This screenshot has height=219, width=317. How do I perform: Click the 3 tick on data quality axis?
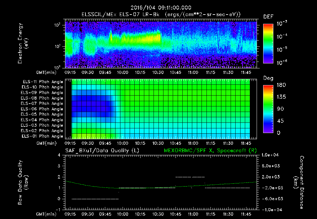pyautogui.click(x=59, y=166)
